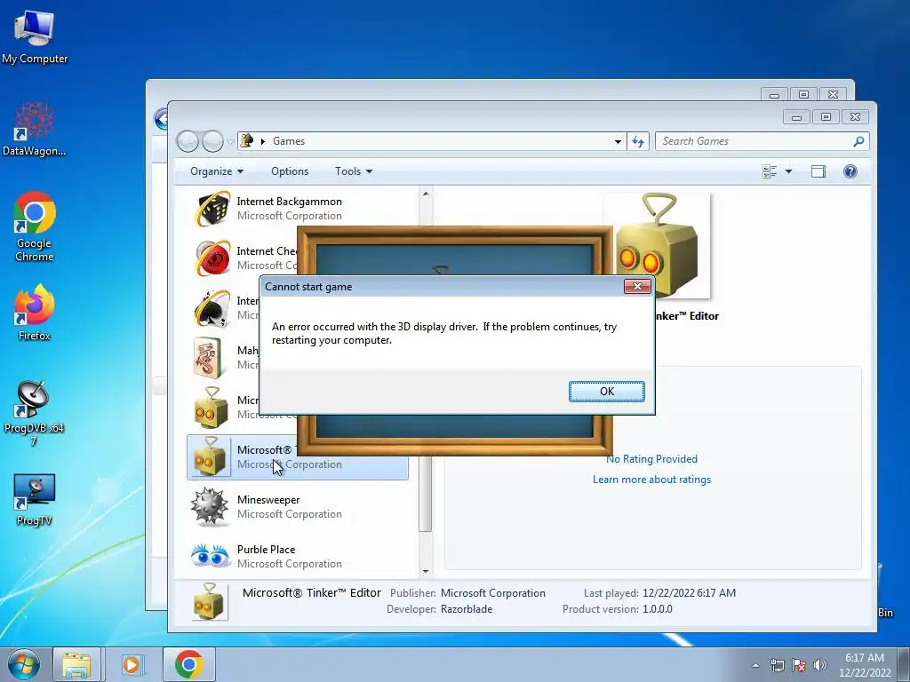This screenshot has height=682, width=910.
Task: Select Internet Backgammon title text
Action: point(289,202)
